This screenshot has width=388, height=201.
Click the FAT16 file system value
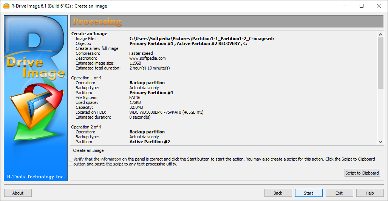pyautogui.click(x=135, y=97)
